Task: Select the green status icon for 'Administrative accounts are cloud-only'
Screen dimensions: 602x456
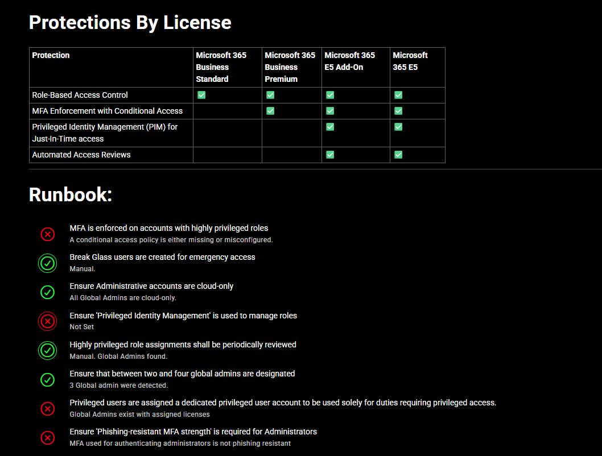Action: pyautogui.click(x=47, y=292)
